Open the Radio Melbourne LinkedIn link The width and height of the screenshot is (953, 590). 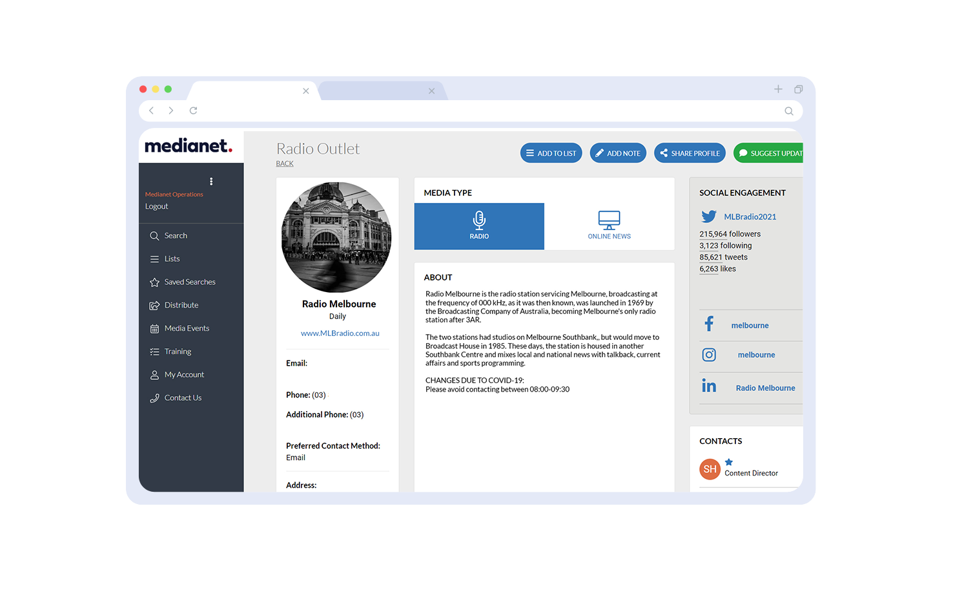(x=766, y=388)
